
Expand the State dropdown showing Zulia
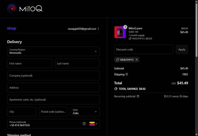(85, 111)
